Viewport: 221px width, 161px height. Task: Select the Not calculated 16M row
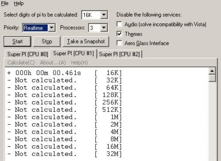(65, 146)
